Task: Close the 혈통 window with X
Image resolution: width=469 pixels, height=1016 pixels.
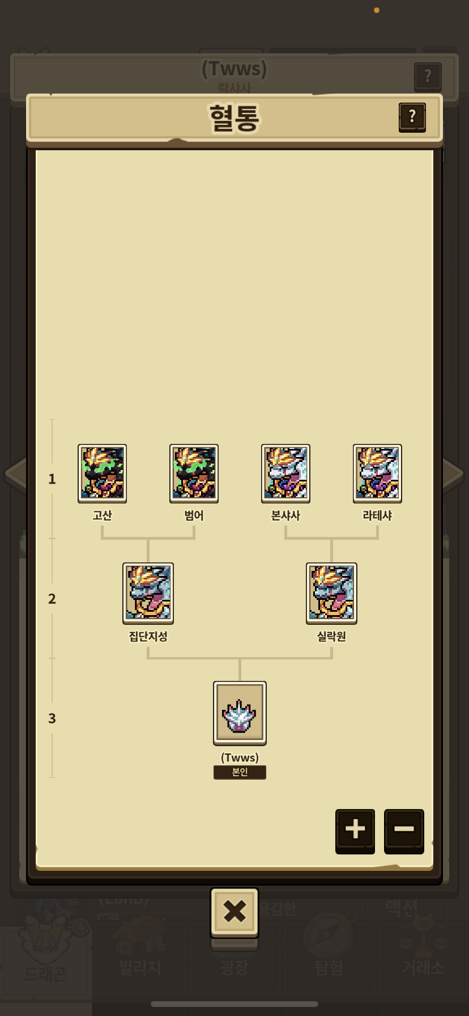Action: (x=234, y=912)
